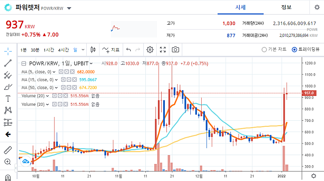Open the forecasting and measurement tools
Viewport: 324px width, 181px height.
[x=8, y=122]
